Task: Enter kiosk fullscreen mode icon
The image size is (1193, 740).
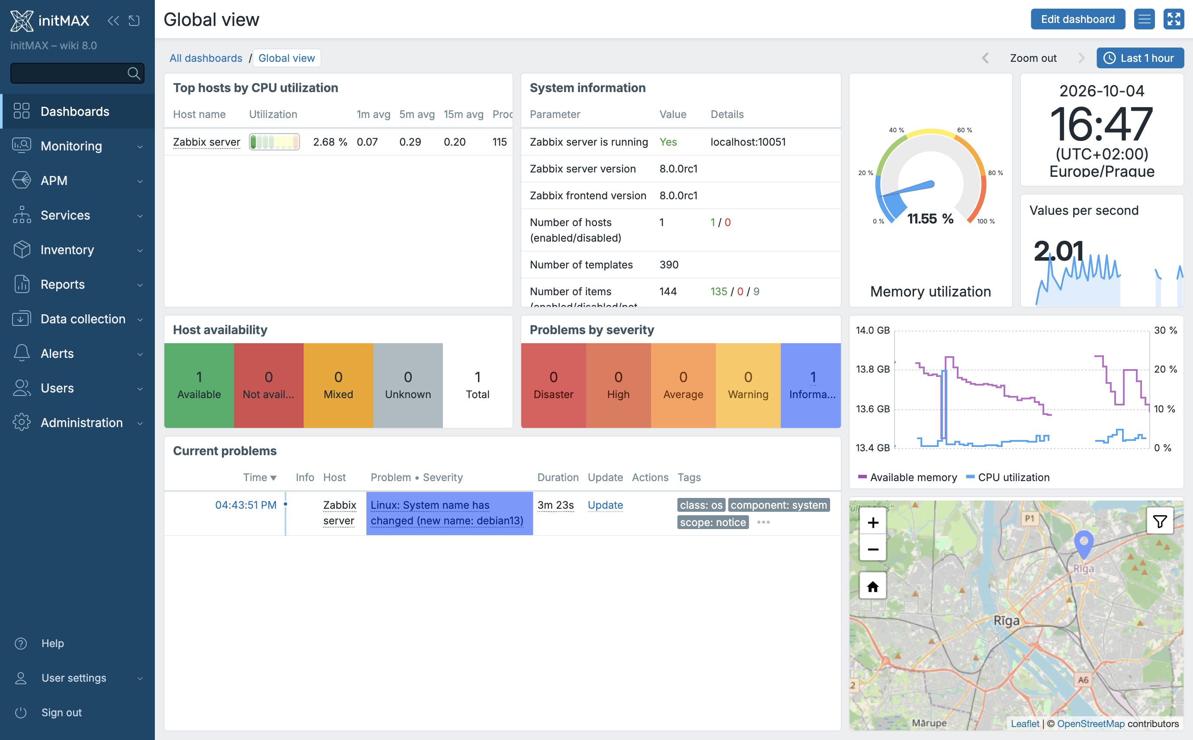Action: 1174,19
